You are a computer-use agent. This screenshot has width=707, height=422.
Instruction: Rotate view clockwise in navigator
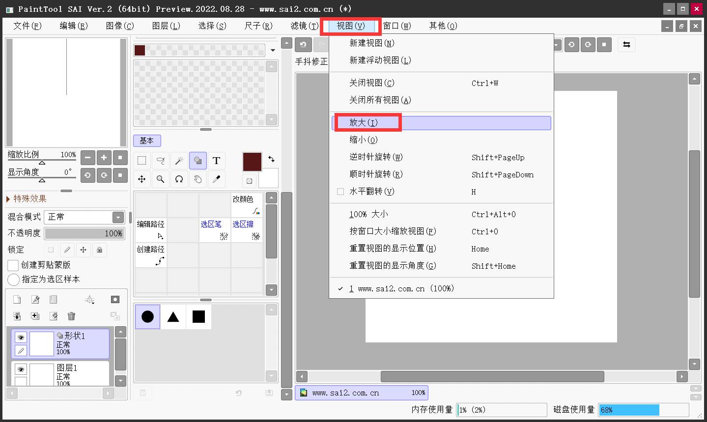coord(104,175)
